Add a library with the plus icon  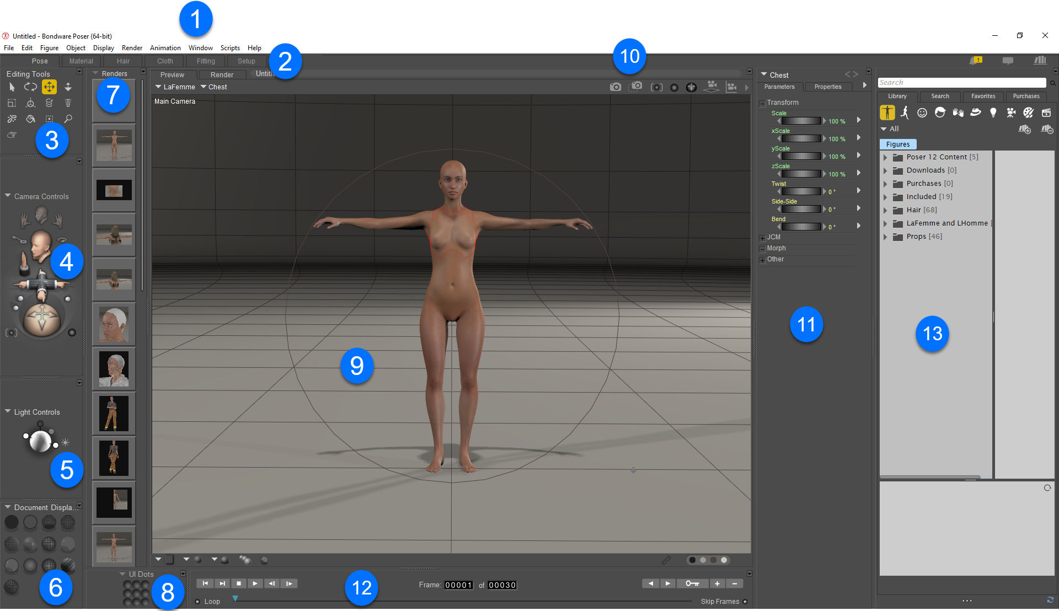[x=1024, y=129]
